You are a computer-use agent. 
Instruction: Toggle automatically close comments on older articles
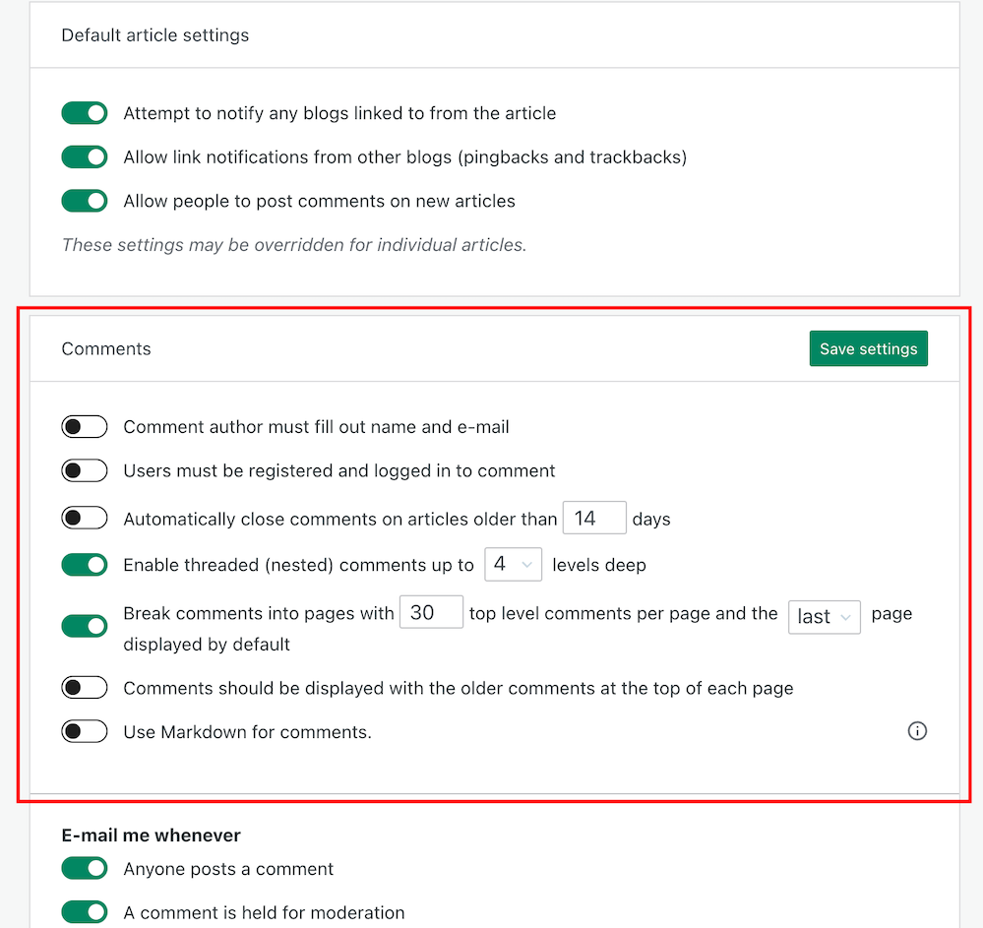coord(85,519)
